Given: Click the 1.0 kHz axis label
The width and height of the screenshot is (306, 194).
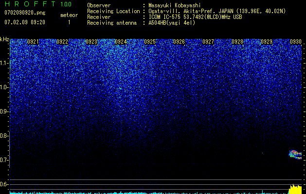Looking at the screenshot, I should coord(4,87).
